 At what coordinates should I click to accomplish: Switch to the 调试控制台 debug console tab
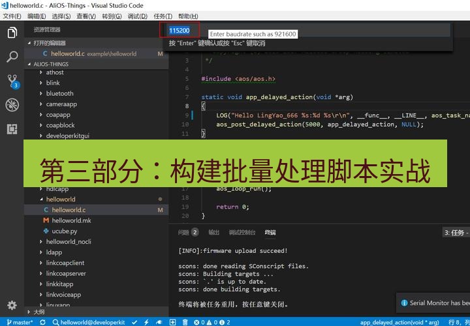click(x=242, y=232)
